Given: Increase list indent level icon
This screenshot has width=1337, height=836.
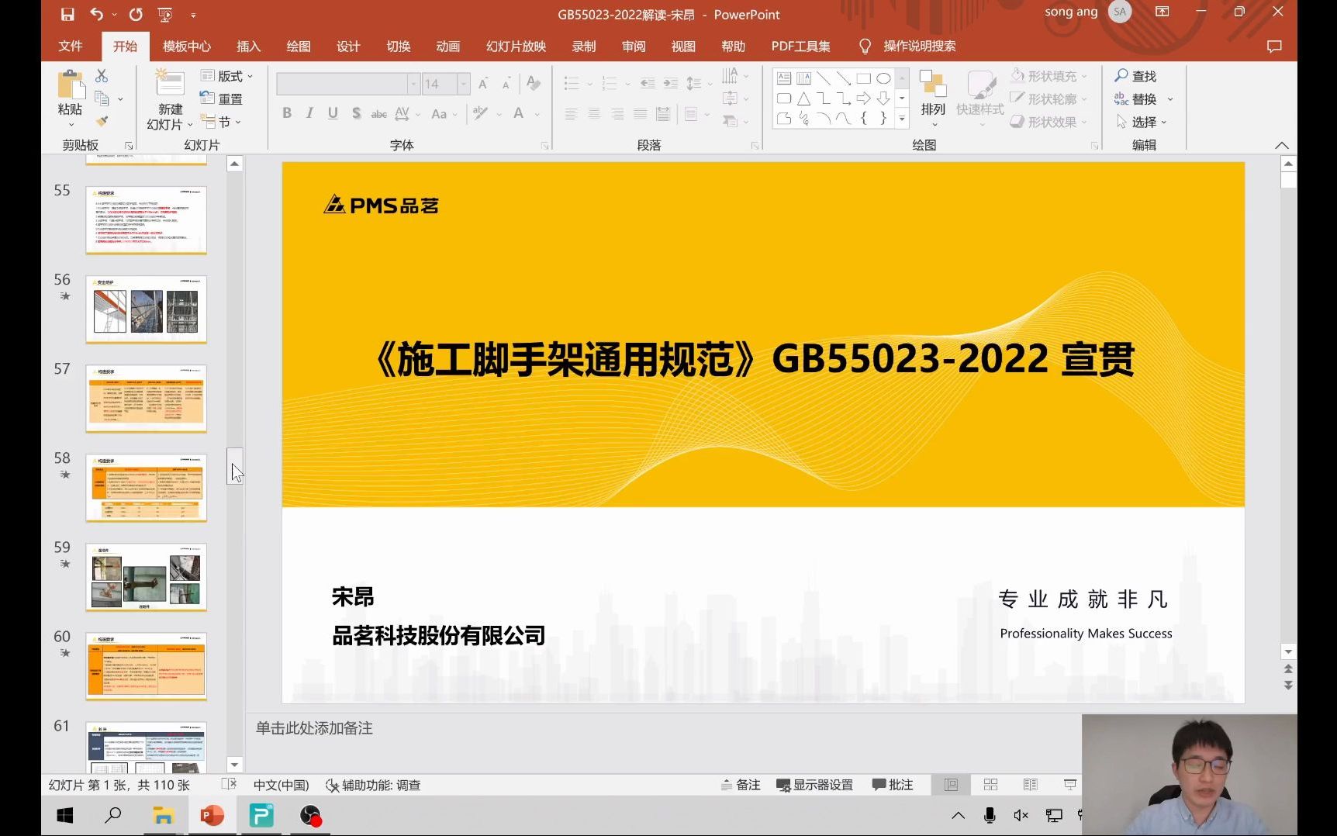Looking at the screenshot, I should 671,83.
